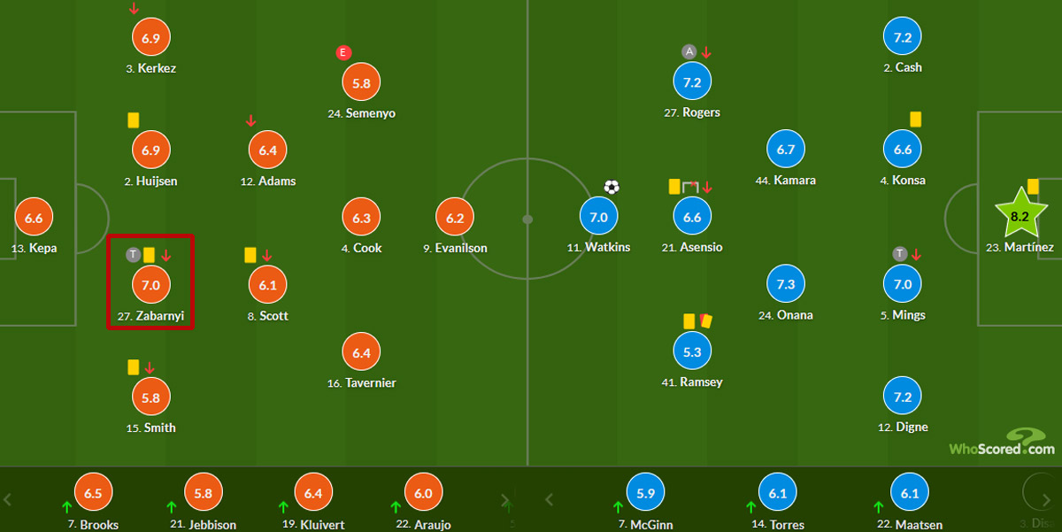The image size is (1062, 532).
Task: Click Zabarnyi's highlighted 7.0 rating
Action: pos(150,285)
